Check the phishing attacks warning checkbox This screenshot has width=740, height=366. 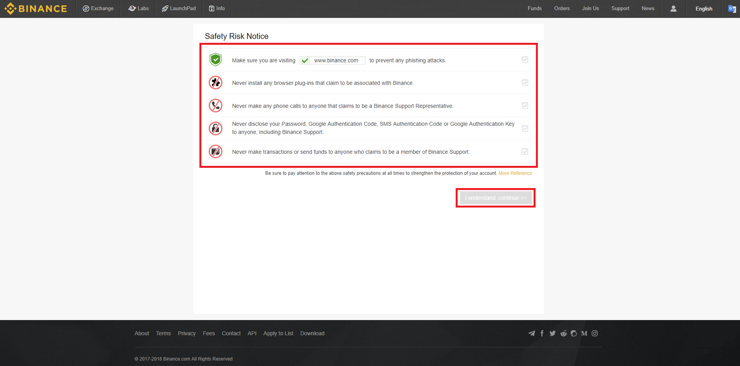point(525,60)
